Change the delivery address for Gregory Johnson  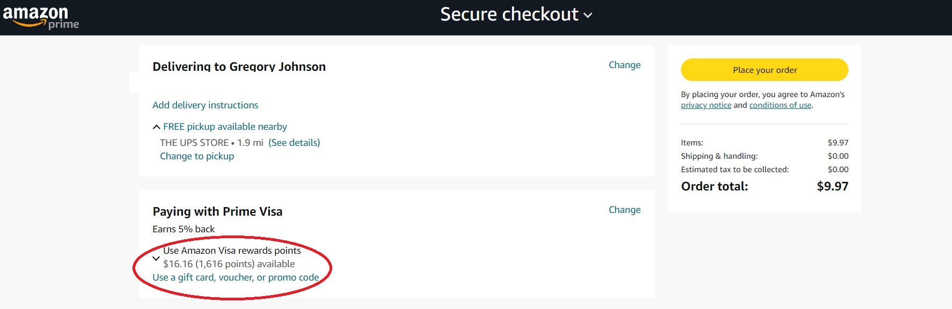pos(624,65)
